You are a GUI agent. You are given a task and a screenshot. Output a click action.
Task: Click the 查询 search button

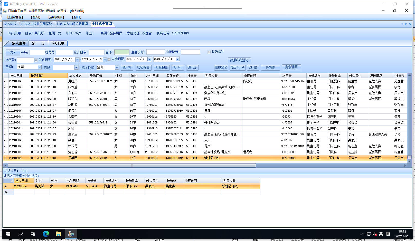tap(127, 68)
